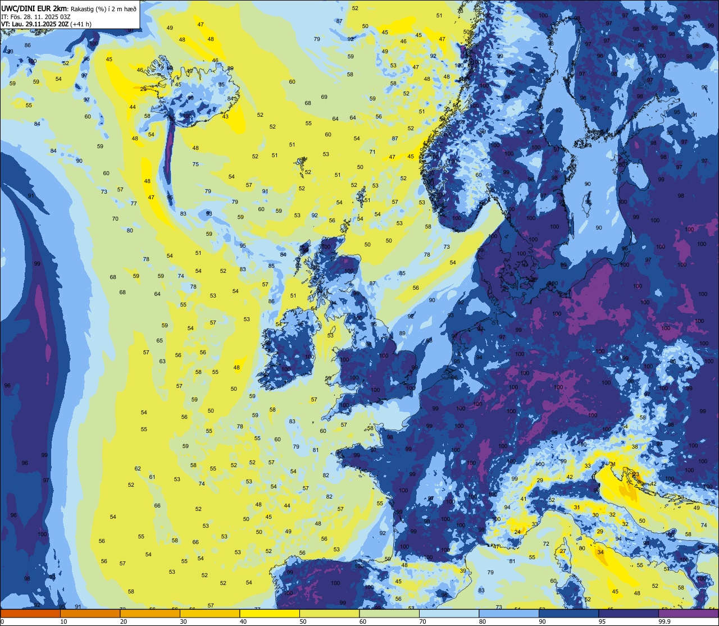719x626 pixels.
Task: Click the '39' value near the Pyrenees coast
Action: [463, 570]
